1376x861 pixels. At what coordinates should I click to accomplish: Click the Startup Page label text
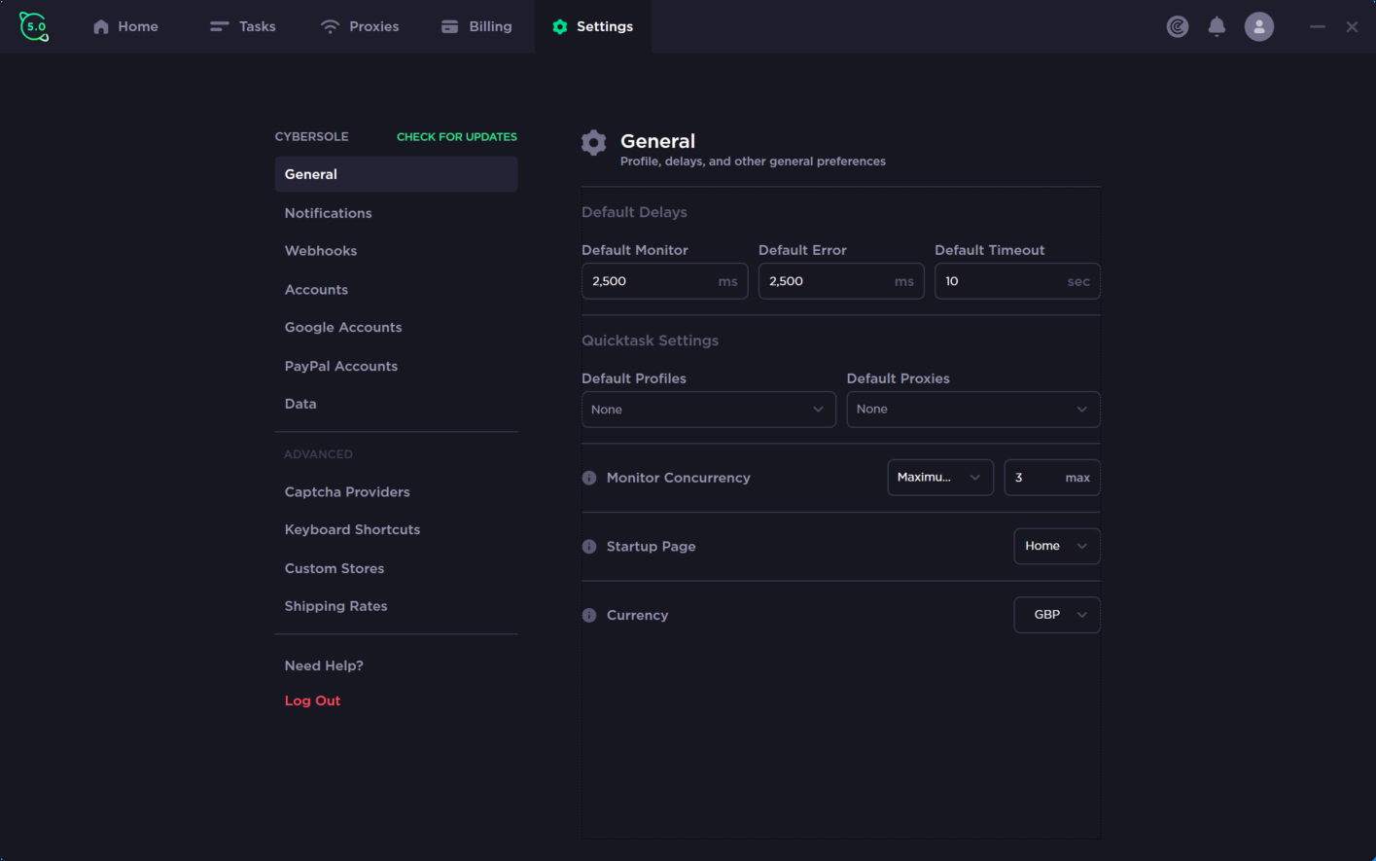[x=652, y=547]
